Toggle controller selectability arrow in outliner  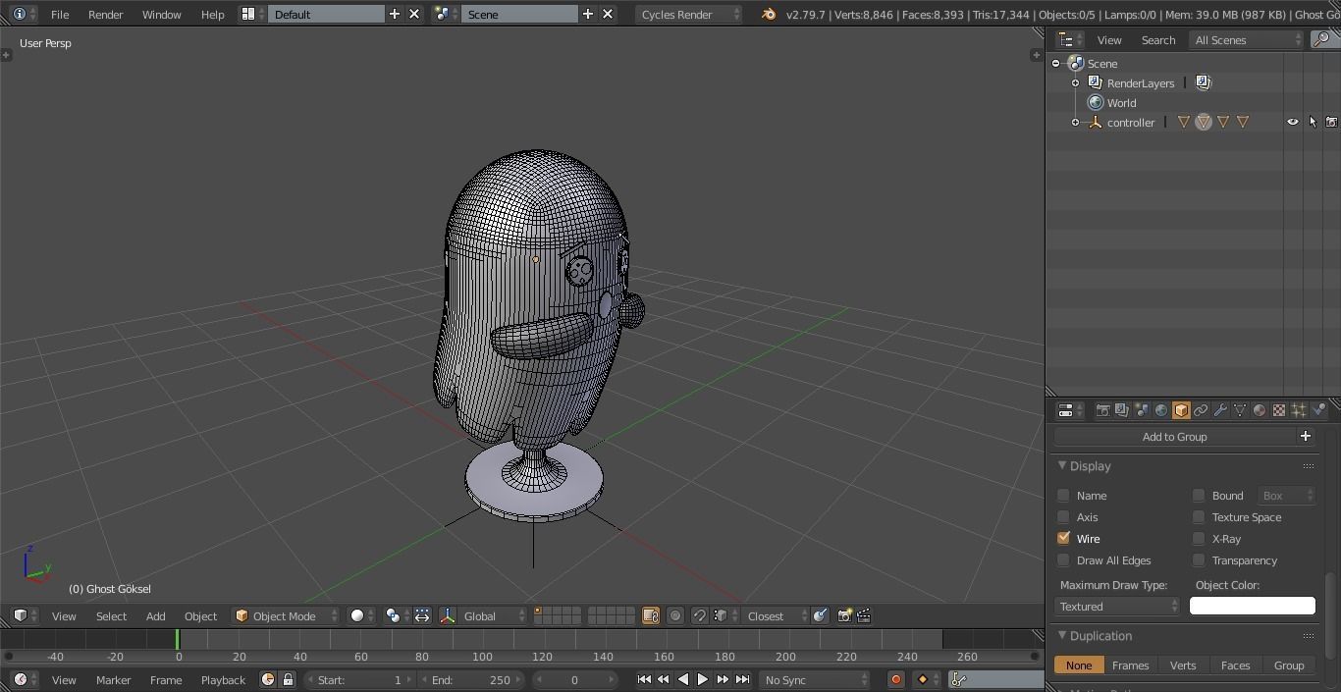tap(1313, 122)
